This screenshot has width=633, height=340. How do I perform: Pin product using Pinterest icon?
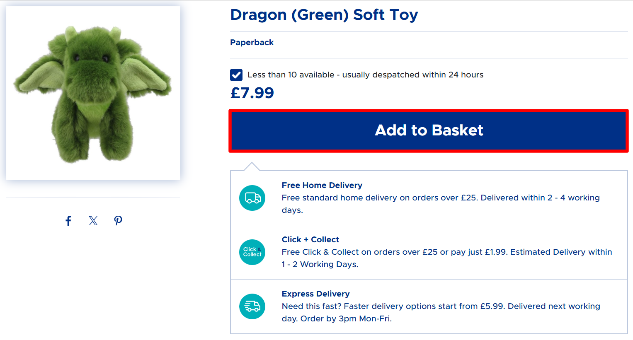(118, 221)
